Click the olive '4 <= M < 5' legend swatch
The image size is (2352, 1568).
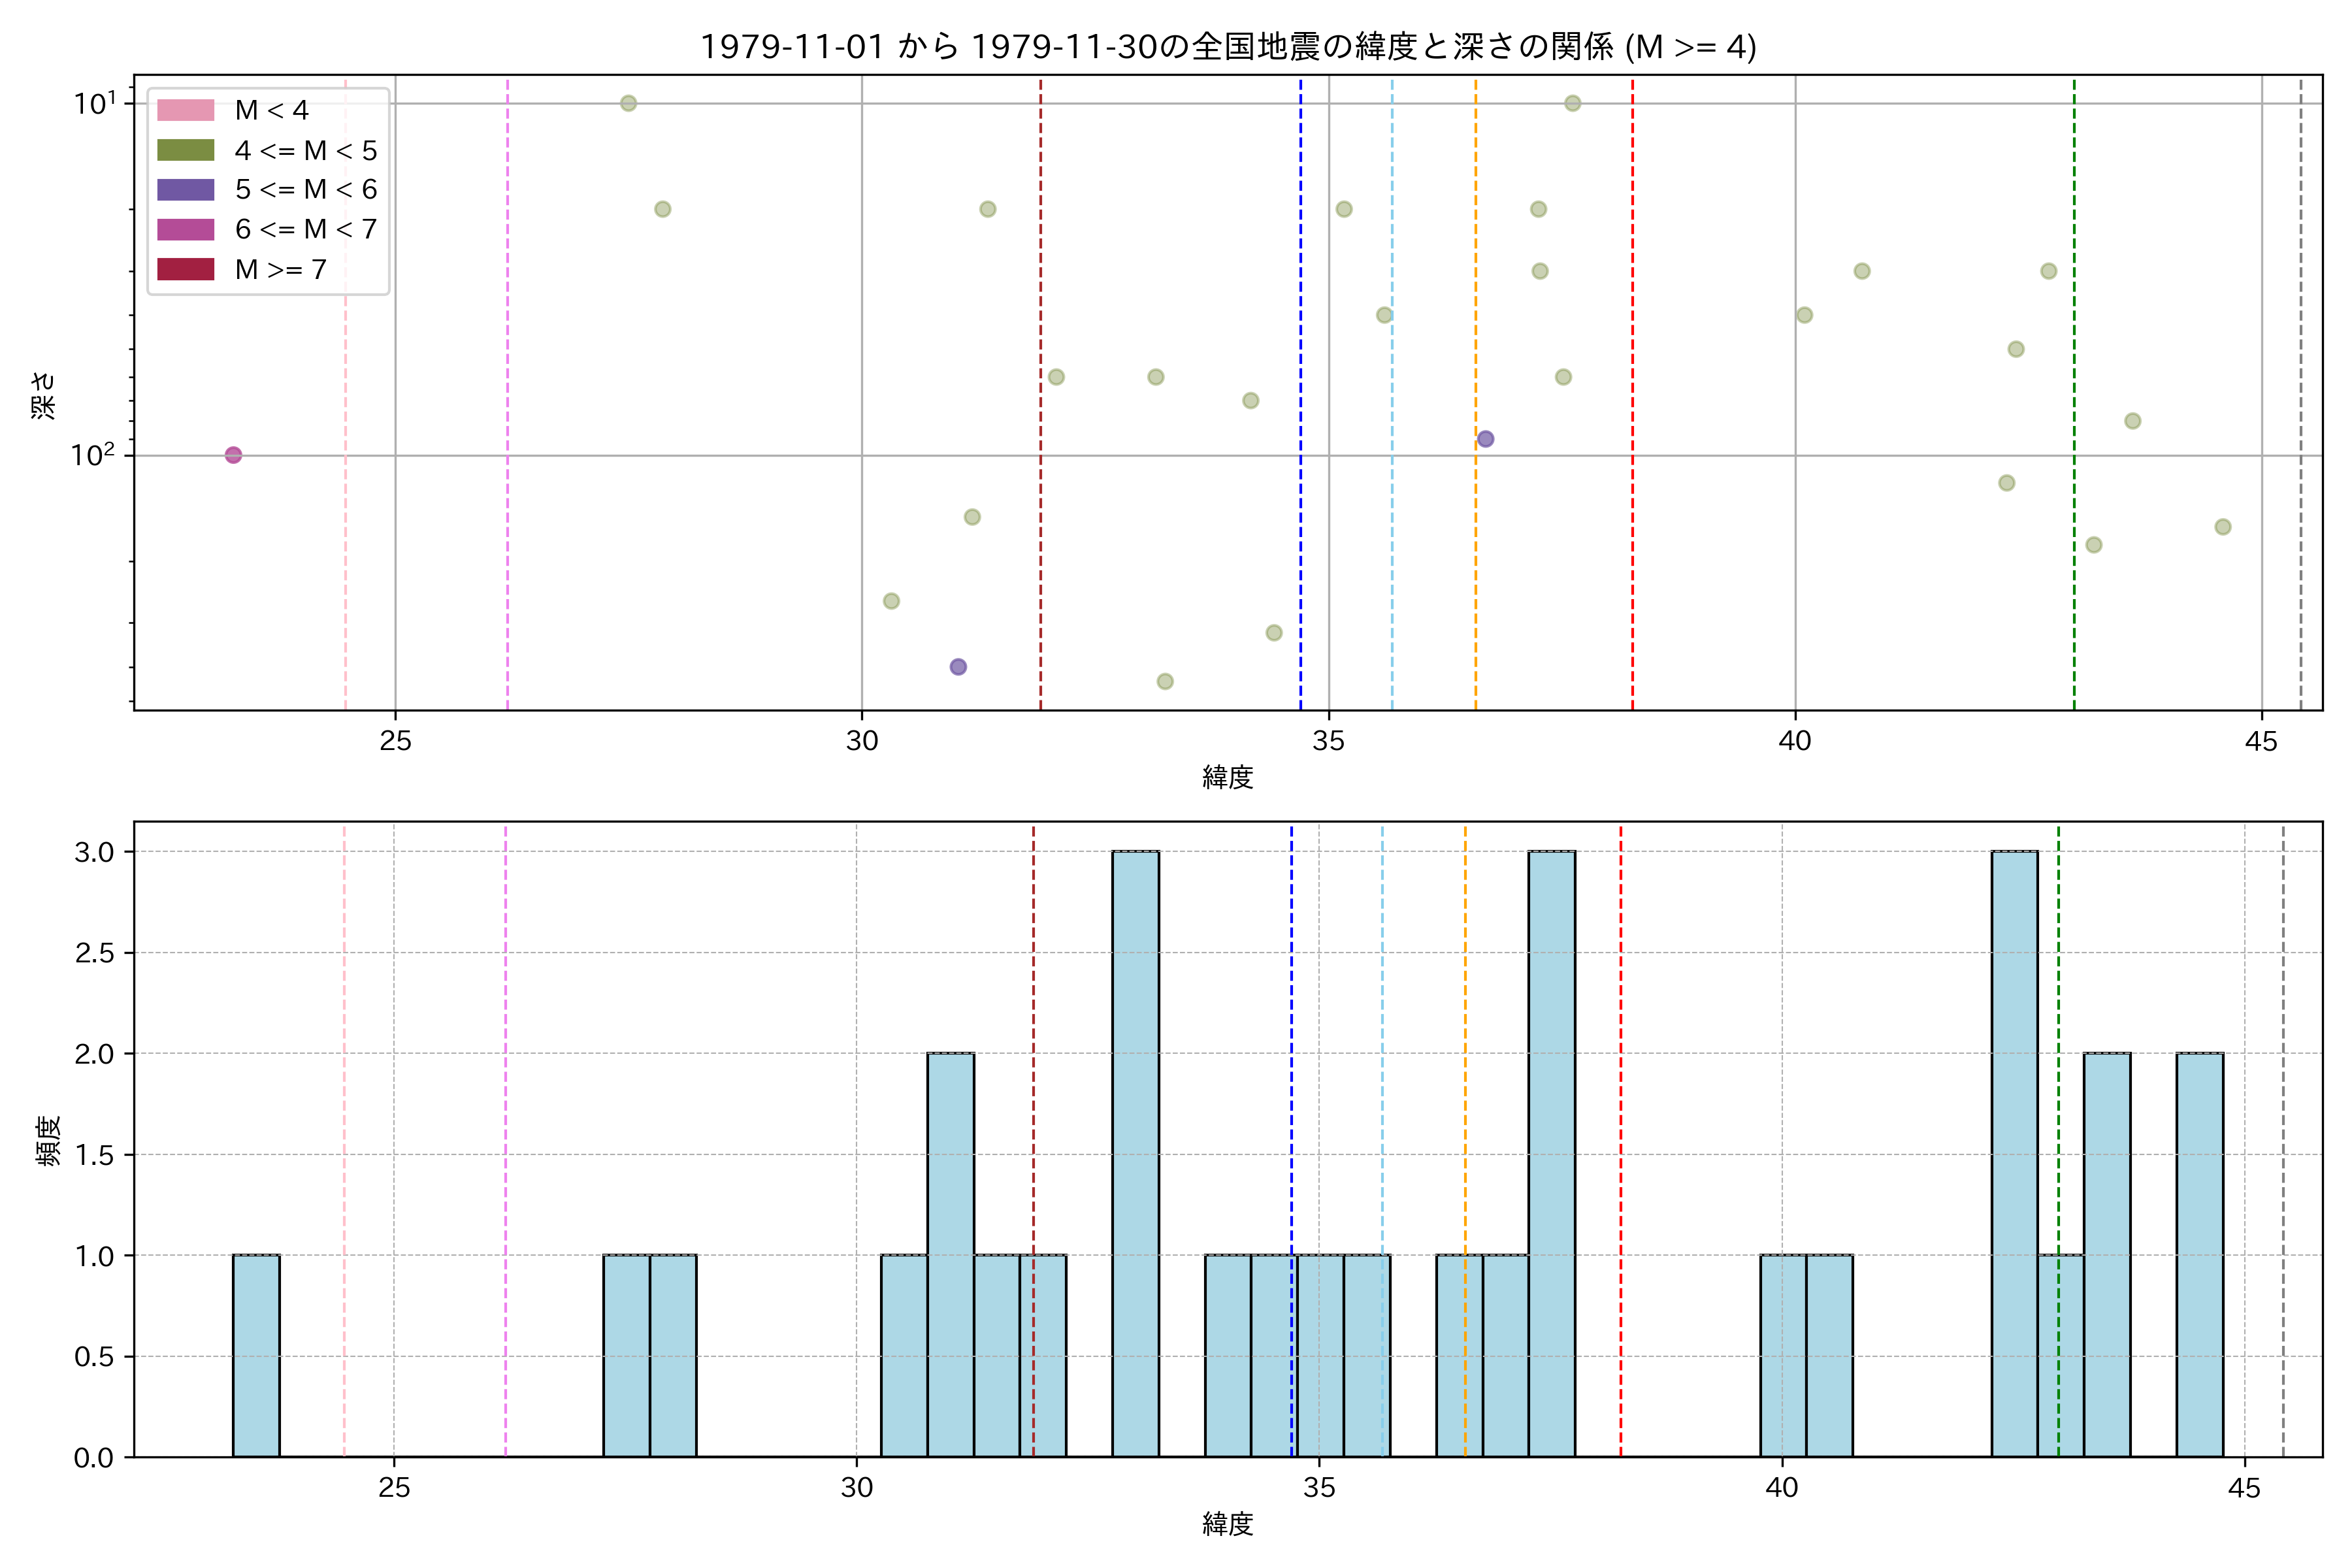click(x=185, y=150)
